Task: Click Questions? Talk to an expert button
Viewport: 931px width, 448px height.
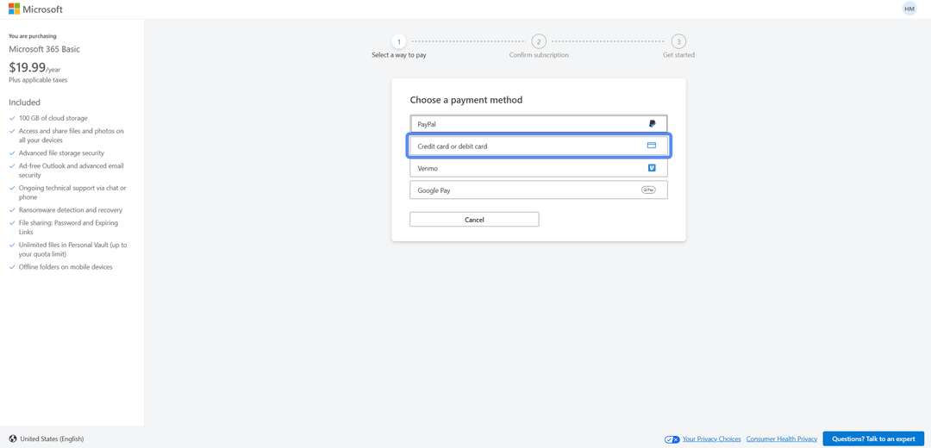Action: tap(873, 439)
